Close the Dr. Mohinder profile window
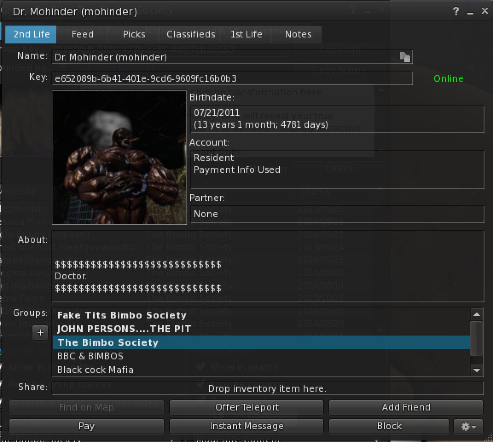Screen dimensions: 493x442 485,11
